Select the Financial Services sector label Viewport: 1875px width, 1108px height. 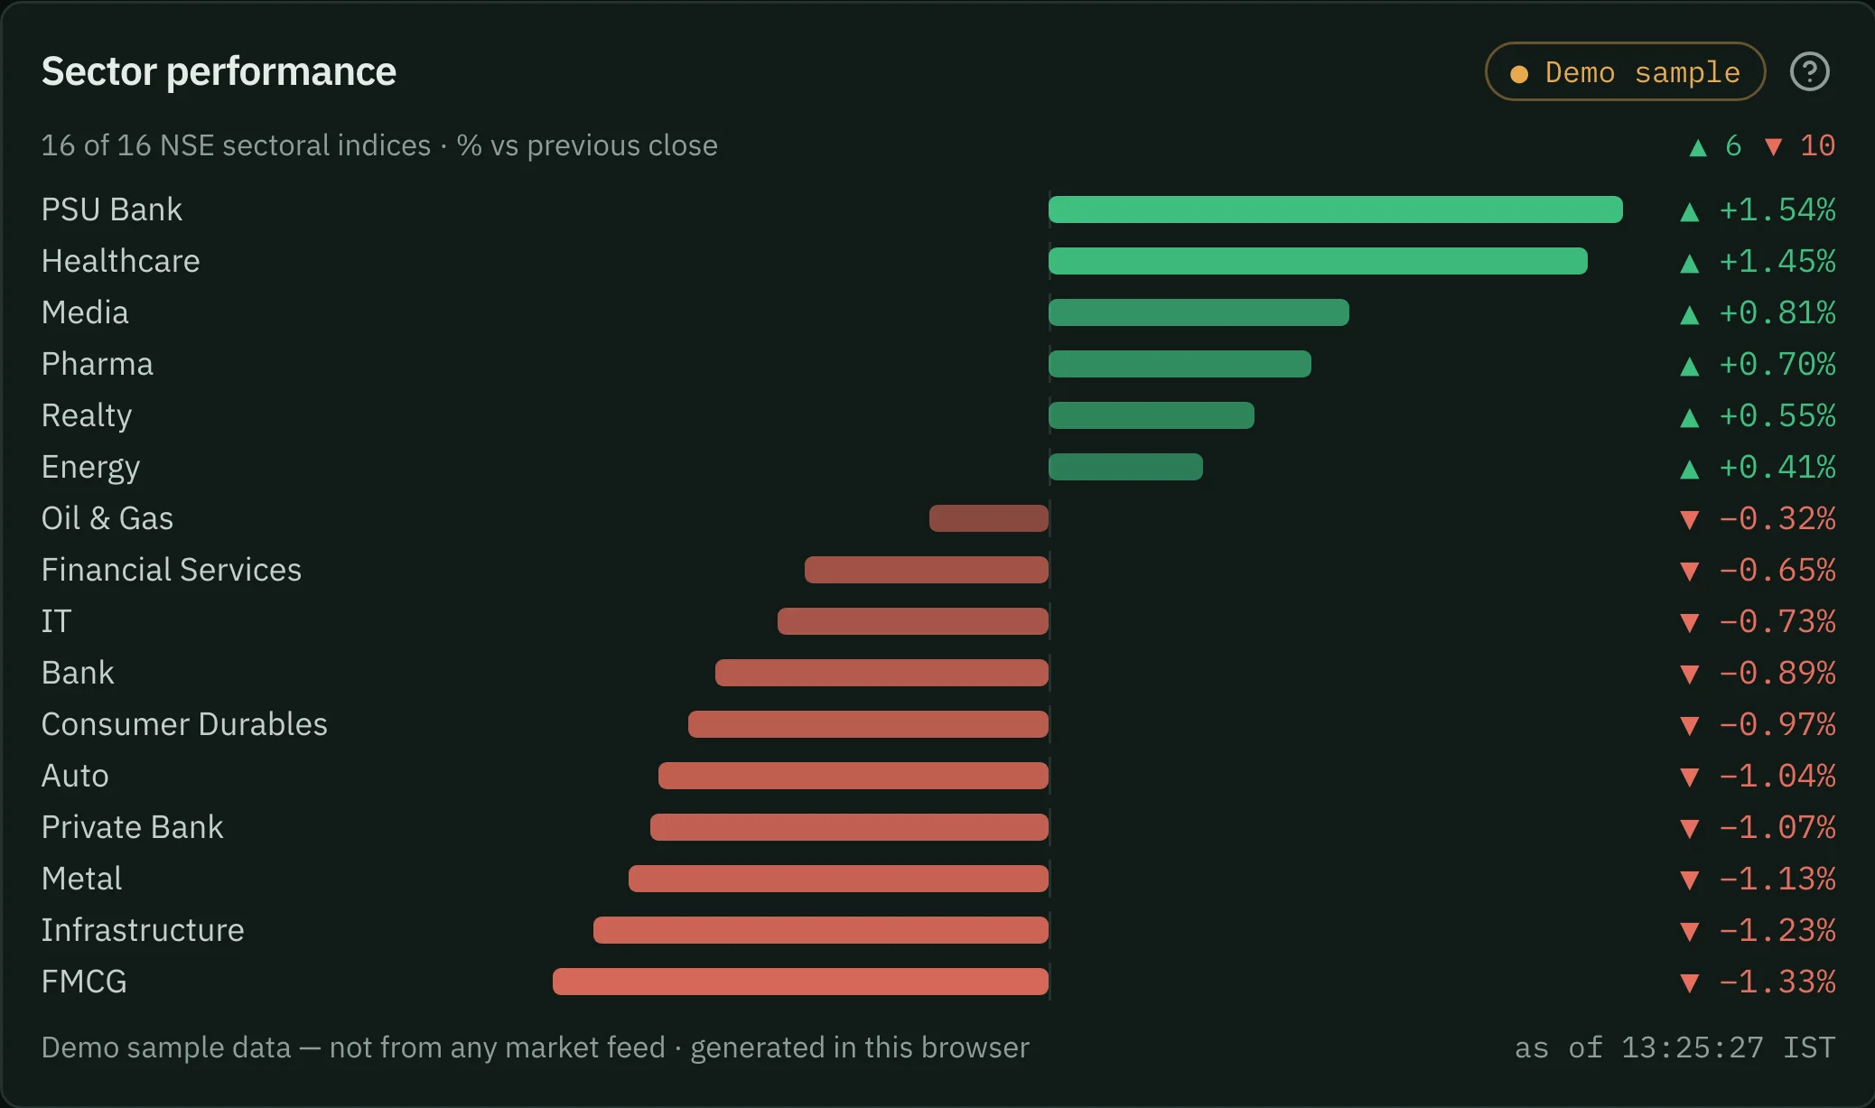[172, 570]
